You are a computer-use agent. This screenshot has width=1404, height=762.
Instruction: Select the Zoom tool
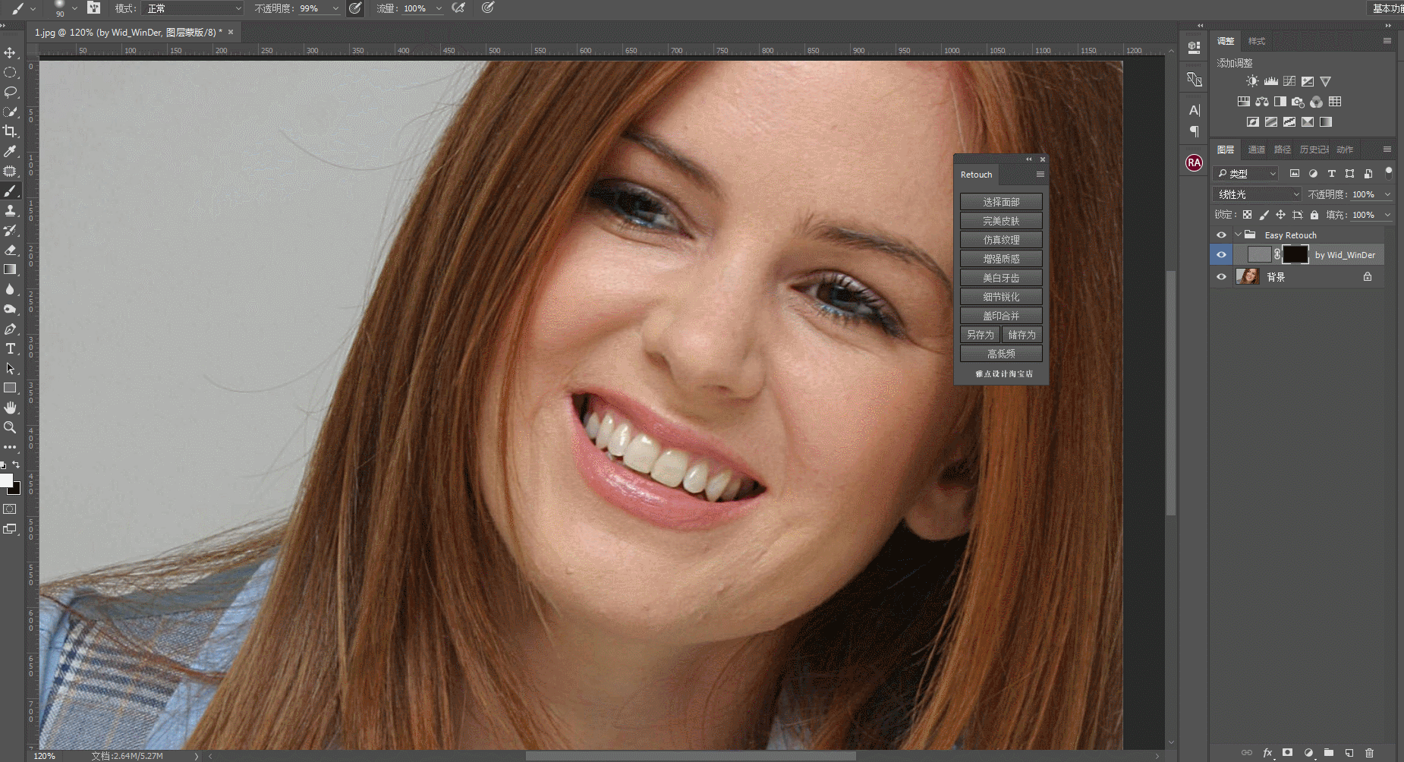click(11, 427)
